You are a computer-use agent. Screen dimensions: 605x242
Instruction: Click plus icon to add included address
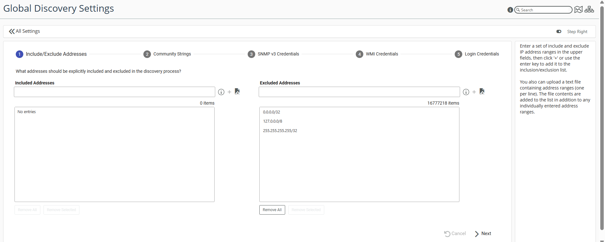[x=229, y=92]
